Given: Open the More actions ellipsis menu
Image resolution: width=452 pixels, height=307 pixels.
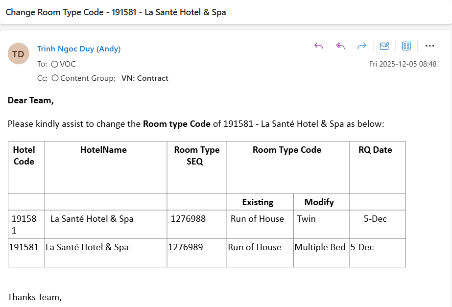Looking at the screenshot, I should pos(430,46).
